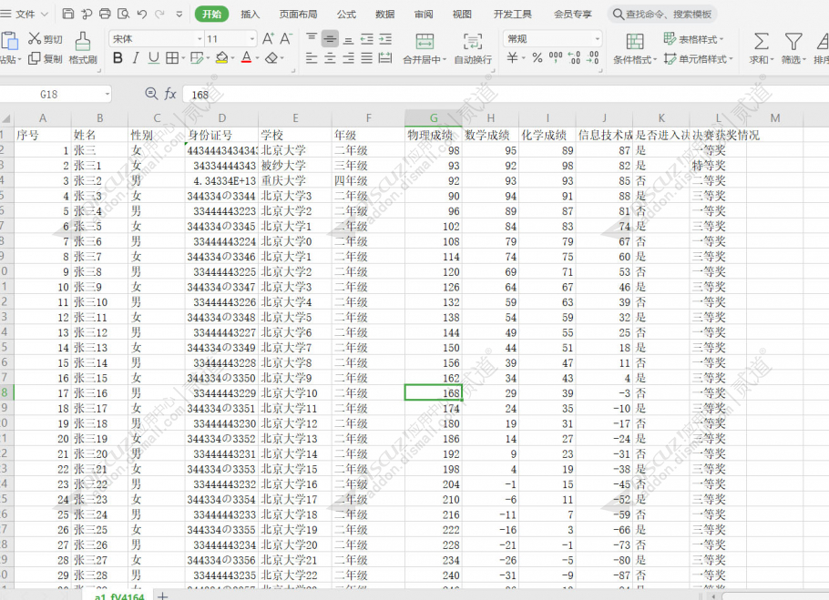Open Print Preview icon
The image size is (829, 600).
click(123, 15)
